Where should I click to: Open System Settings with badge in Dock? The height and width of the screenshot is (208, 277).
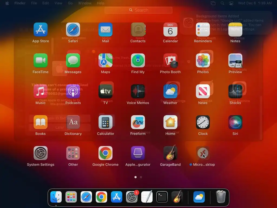pyautogui.click(x=132, y=197)
